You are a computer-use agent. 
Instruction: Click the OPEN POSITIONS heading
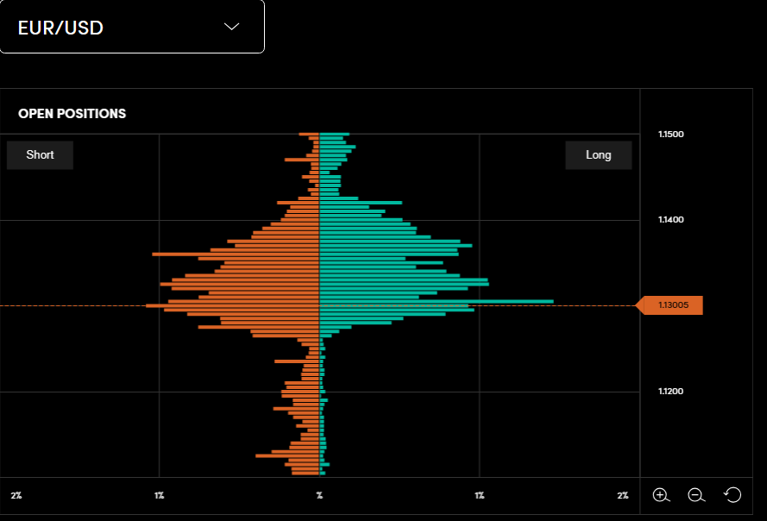(72, 114)
